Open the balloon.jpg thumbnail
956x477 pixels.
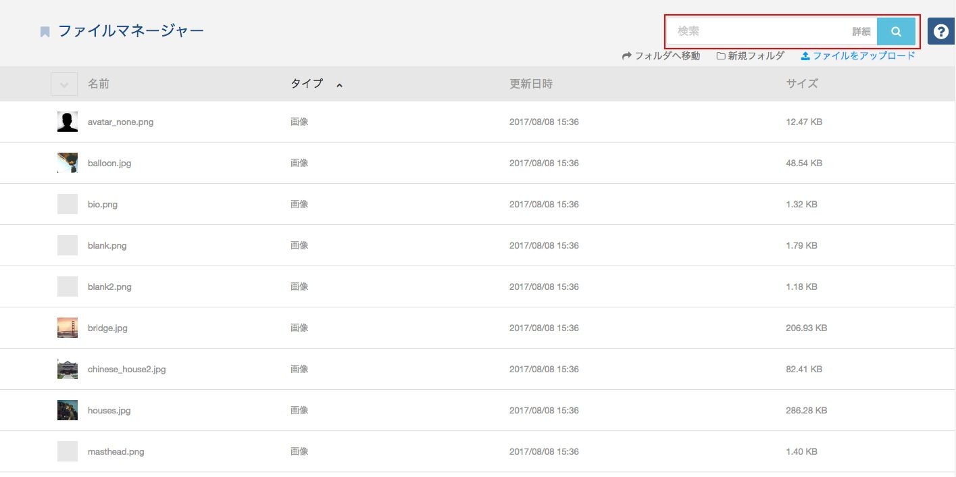tap(68, 163)
